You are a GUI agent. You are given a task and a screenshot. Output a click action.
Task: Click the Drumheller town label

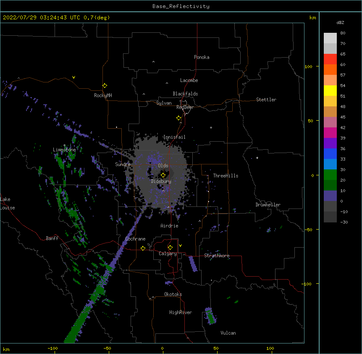(x=268, y=205)
